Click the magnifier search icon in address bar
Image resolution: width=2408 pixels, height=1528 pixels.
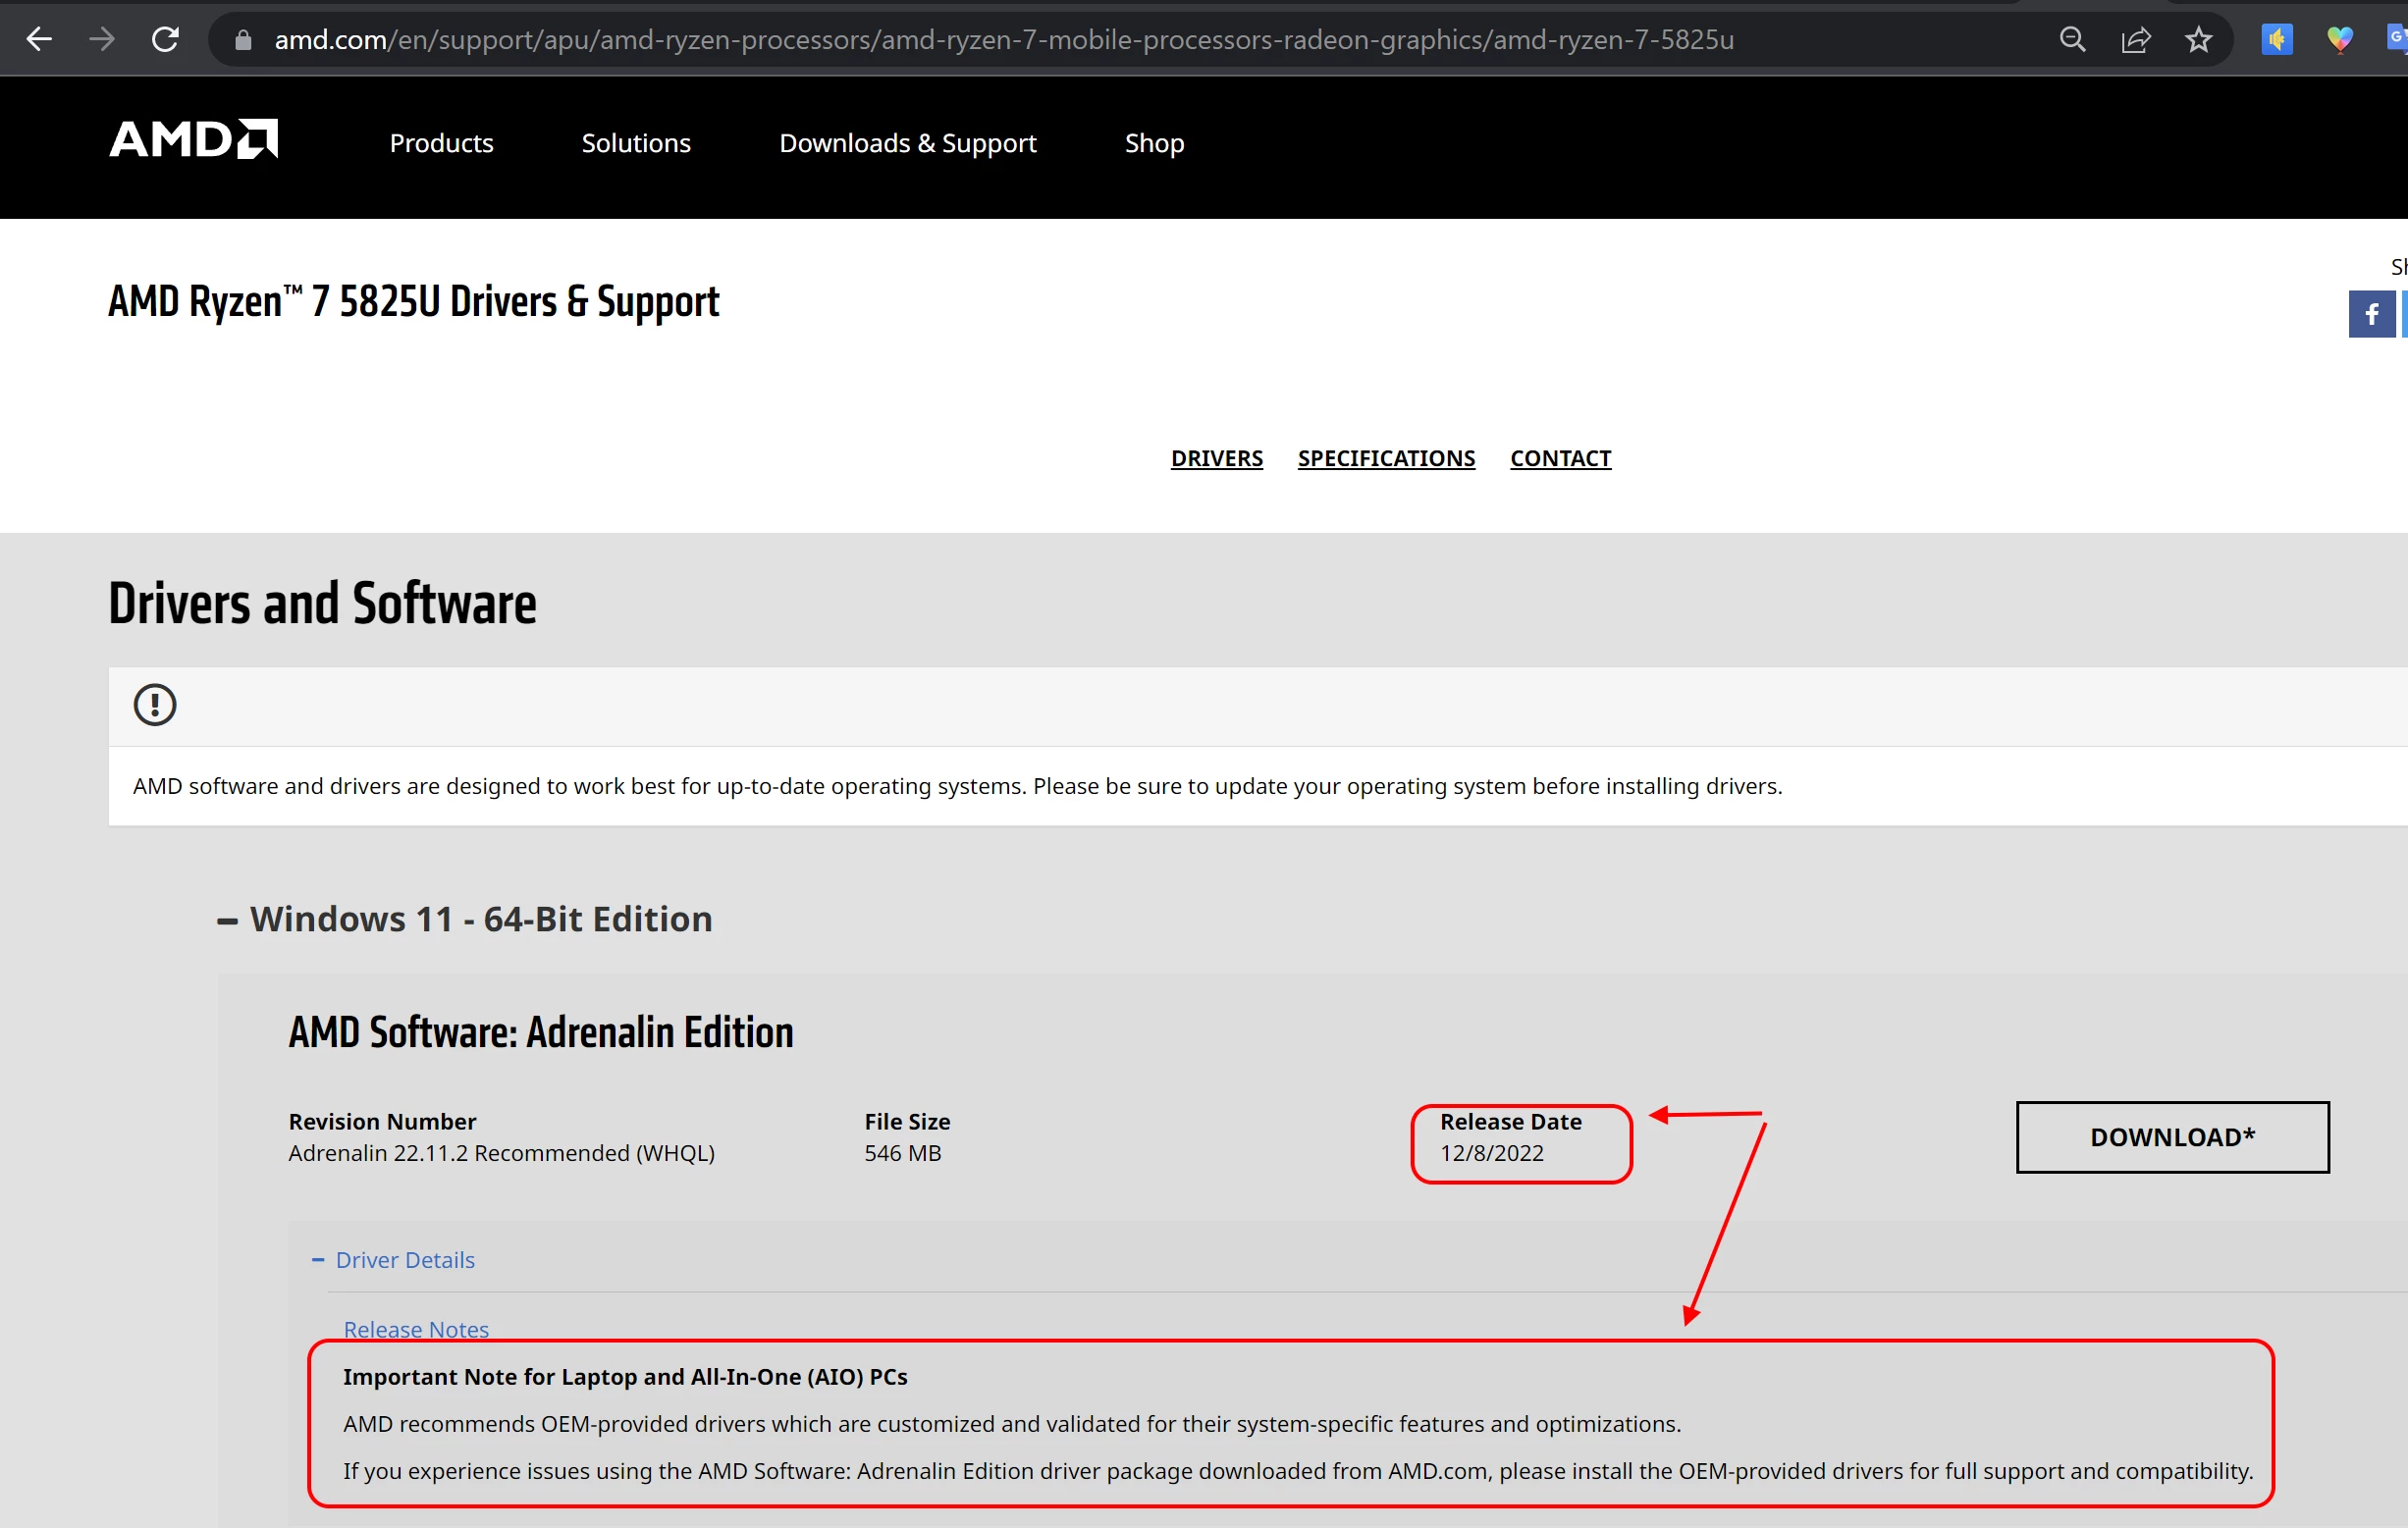(x=2072, y=40)
